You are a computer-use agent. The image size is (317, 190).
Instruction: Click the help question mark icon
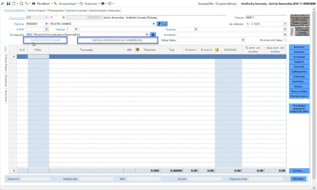point(110,4)
